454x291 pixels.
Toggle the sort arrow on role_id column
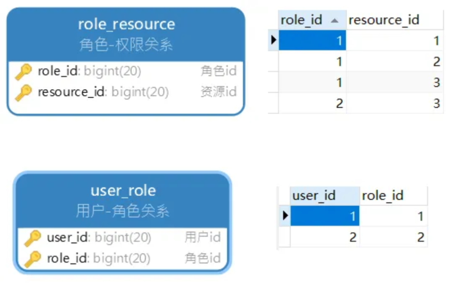coord(335,21)
